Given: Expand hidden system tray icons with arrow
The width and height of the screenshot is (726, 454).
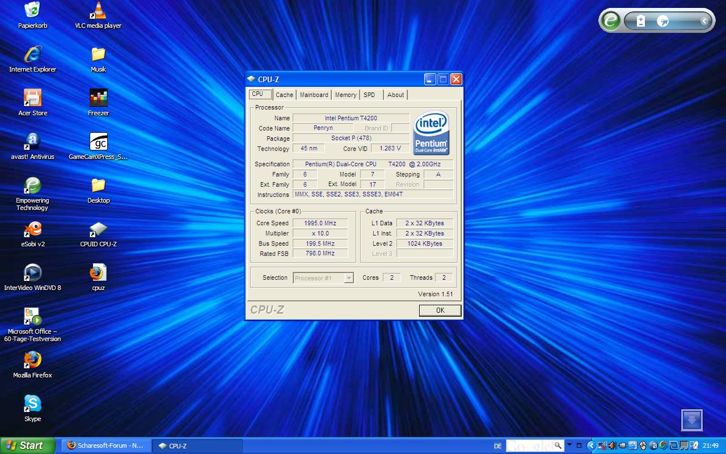Looking at the screenshot, I should (591, 445).
